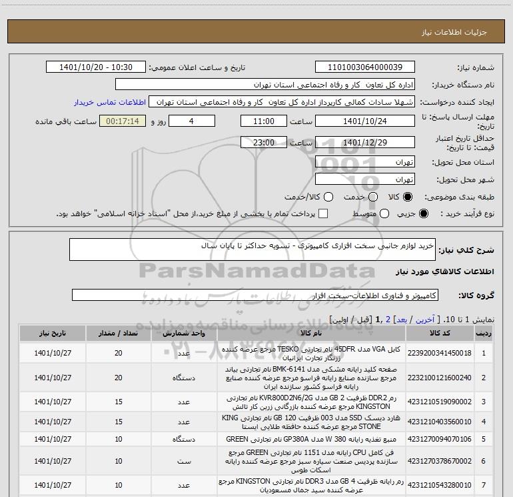513x497 pixels.
Task: Click the ردیف column header
Action: click(x=484, y=334)
